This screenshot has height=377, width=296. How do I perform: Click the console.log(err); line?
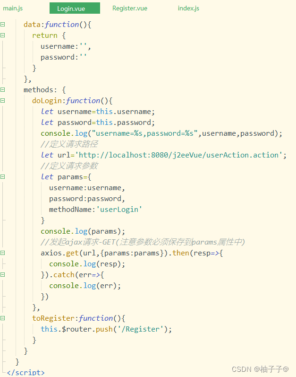pos(85,286)
